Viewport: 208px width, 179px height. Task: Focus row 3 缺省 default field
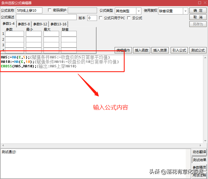point(69,45)
